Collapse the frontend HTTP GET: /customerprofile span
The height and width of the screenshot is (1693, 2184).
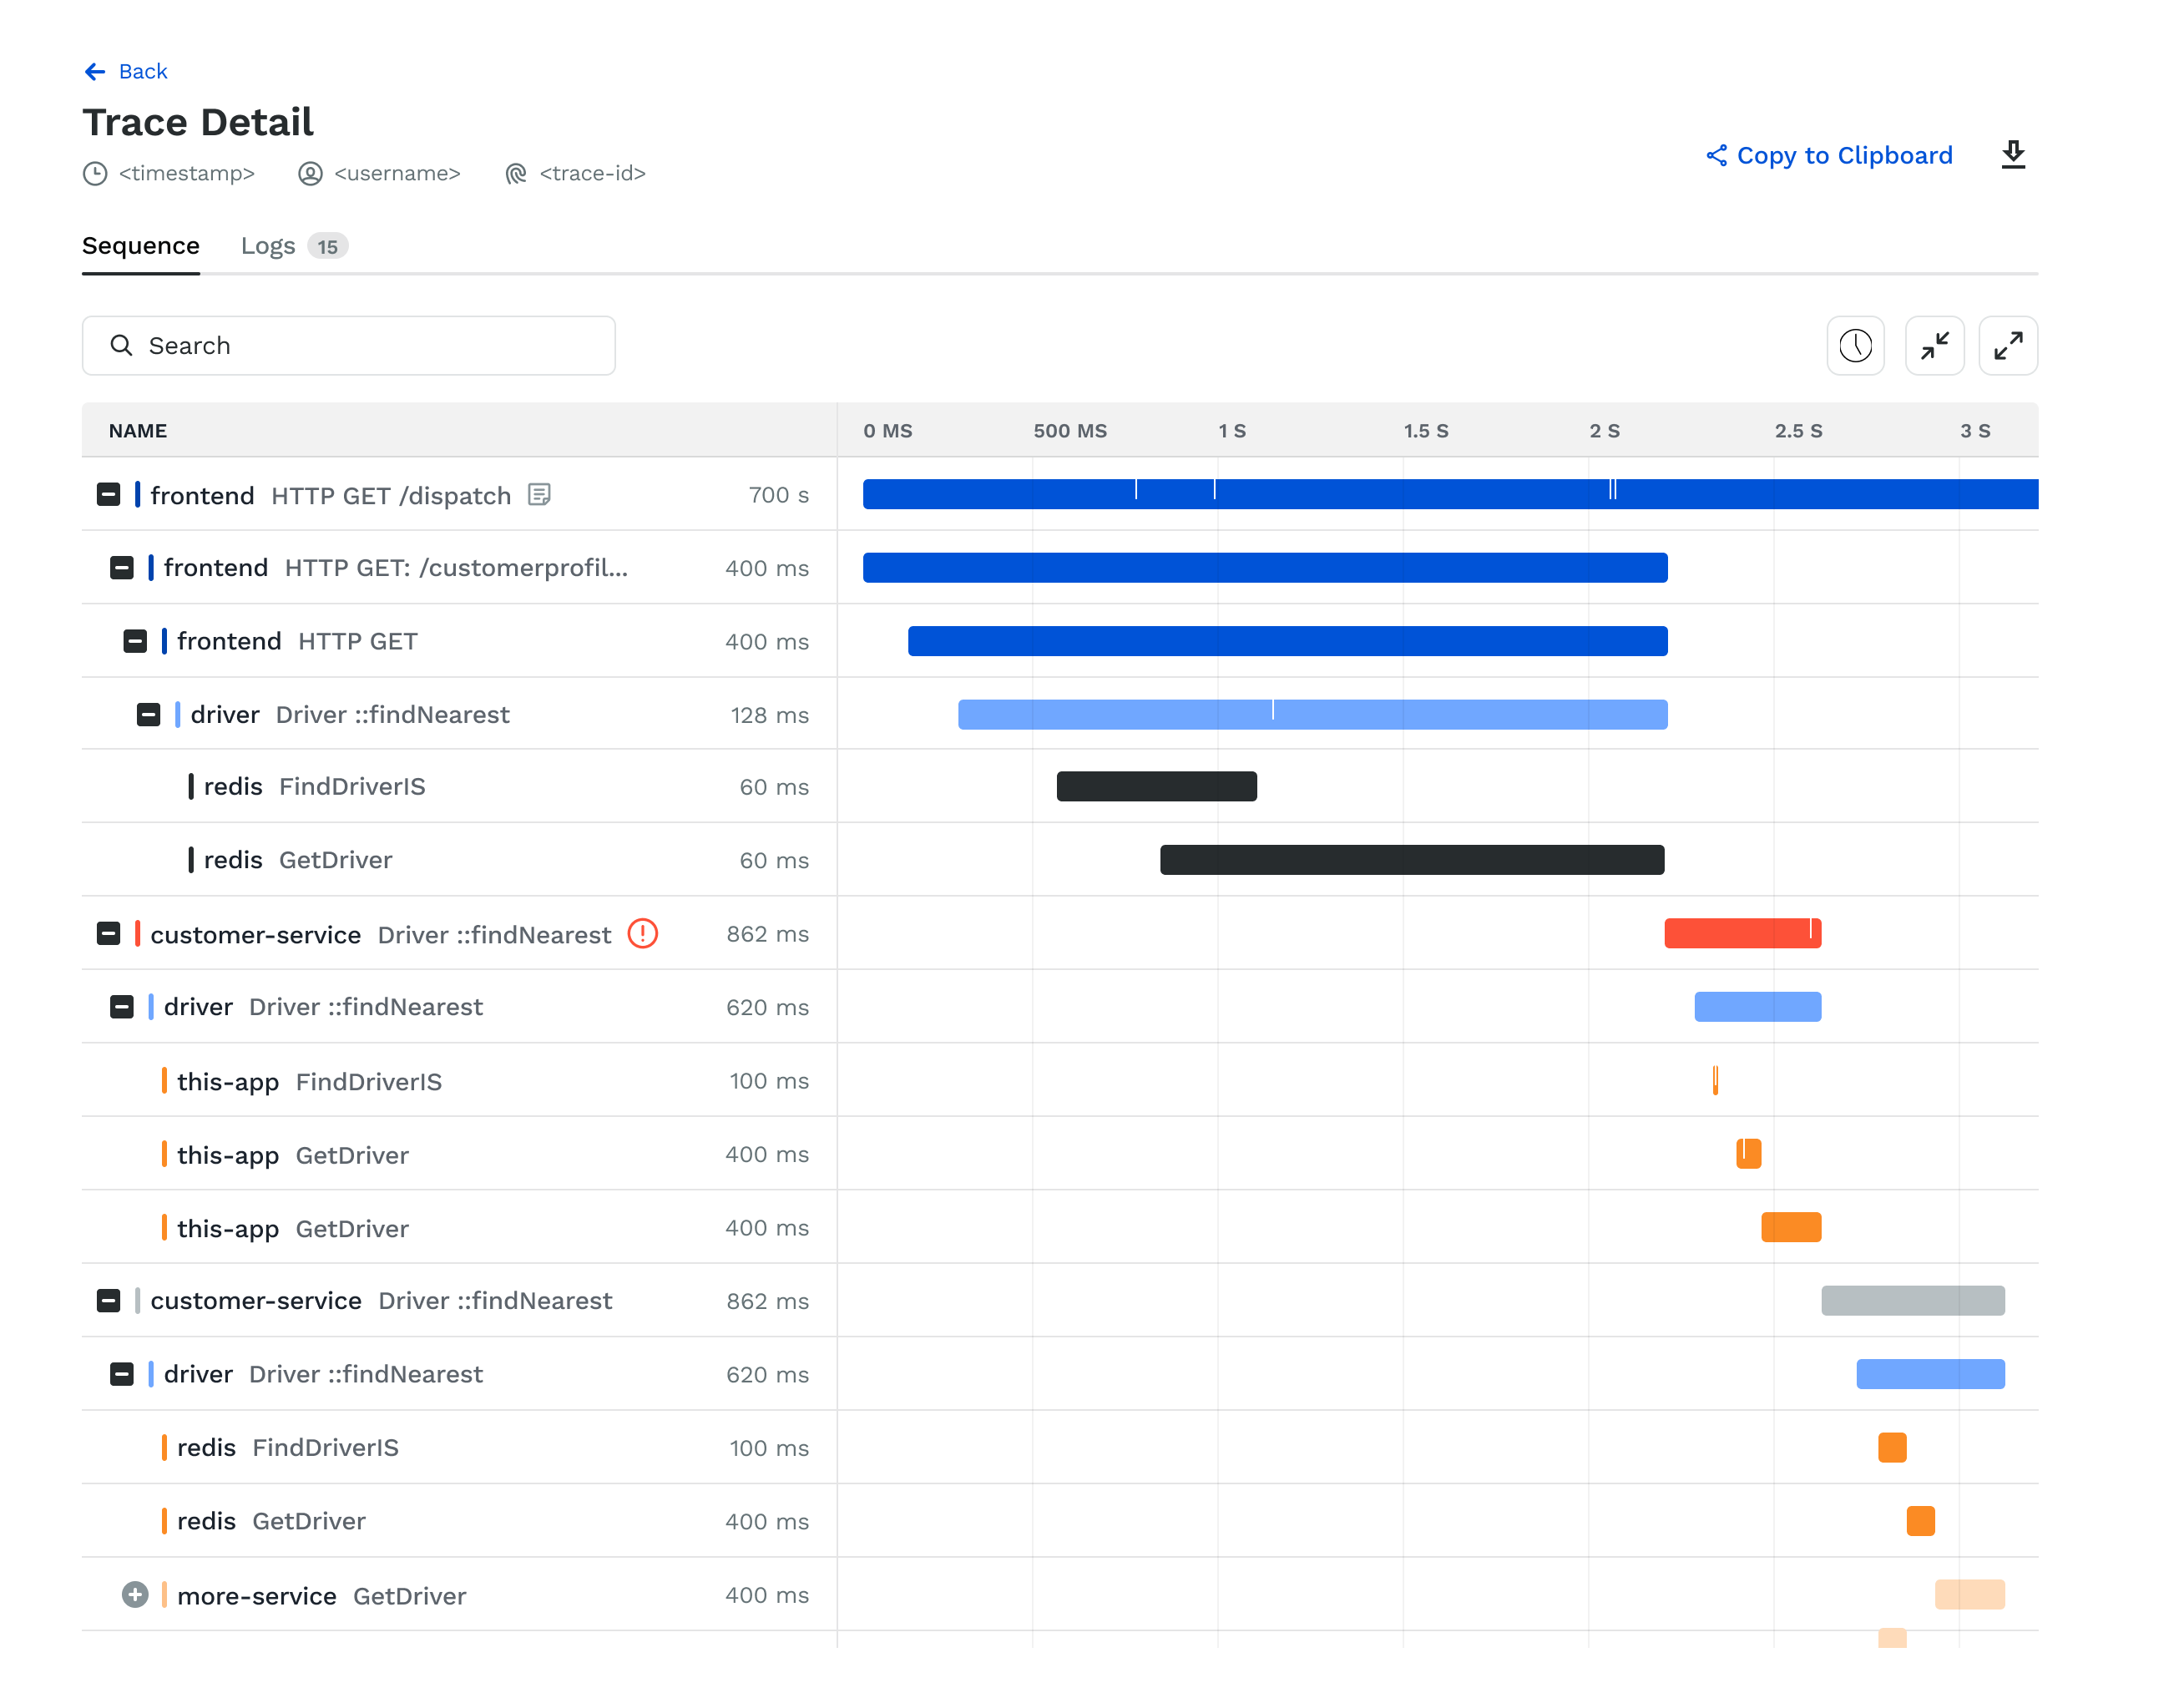[121, 567]
